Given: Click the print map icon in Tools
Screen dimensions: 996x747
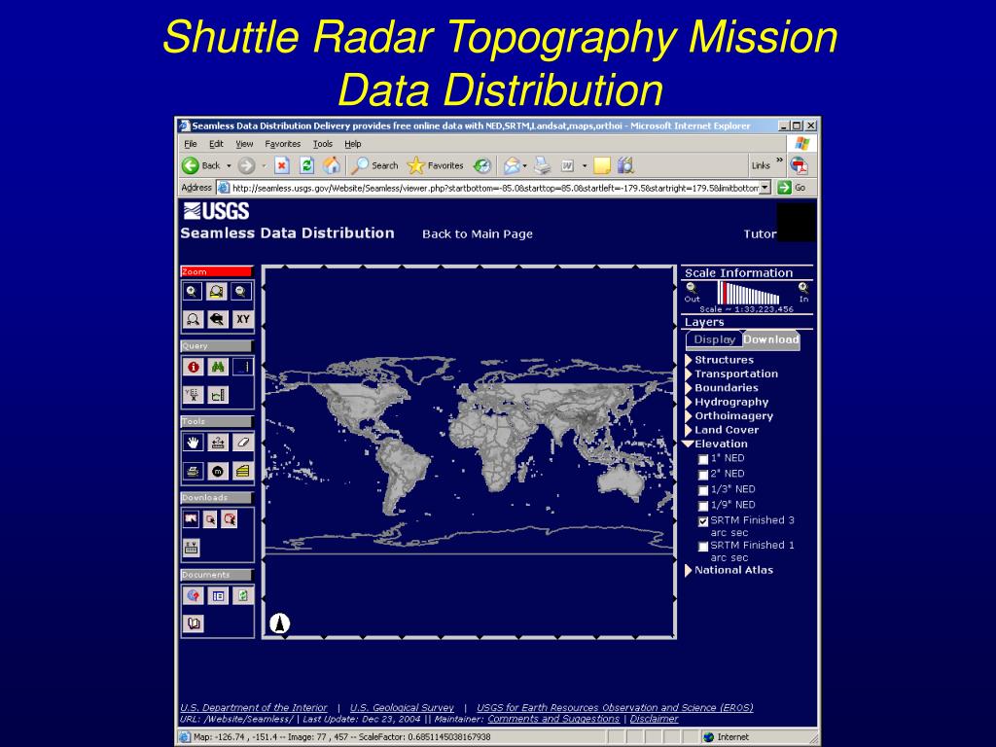Looking at the screenshot, I should (x=193, y=471).
